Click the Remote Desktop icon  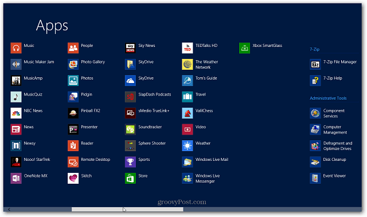click(x=73, y=162)
